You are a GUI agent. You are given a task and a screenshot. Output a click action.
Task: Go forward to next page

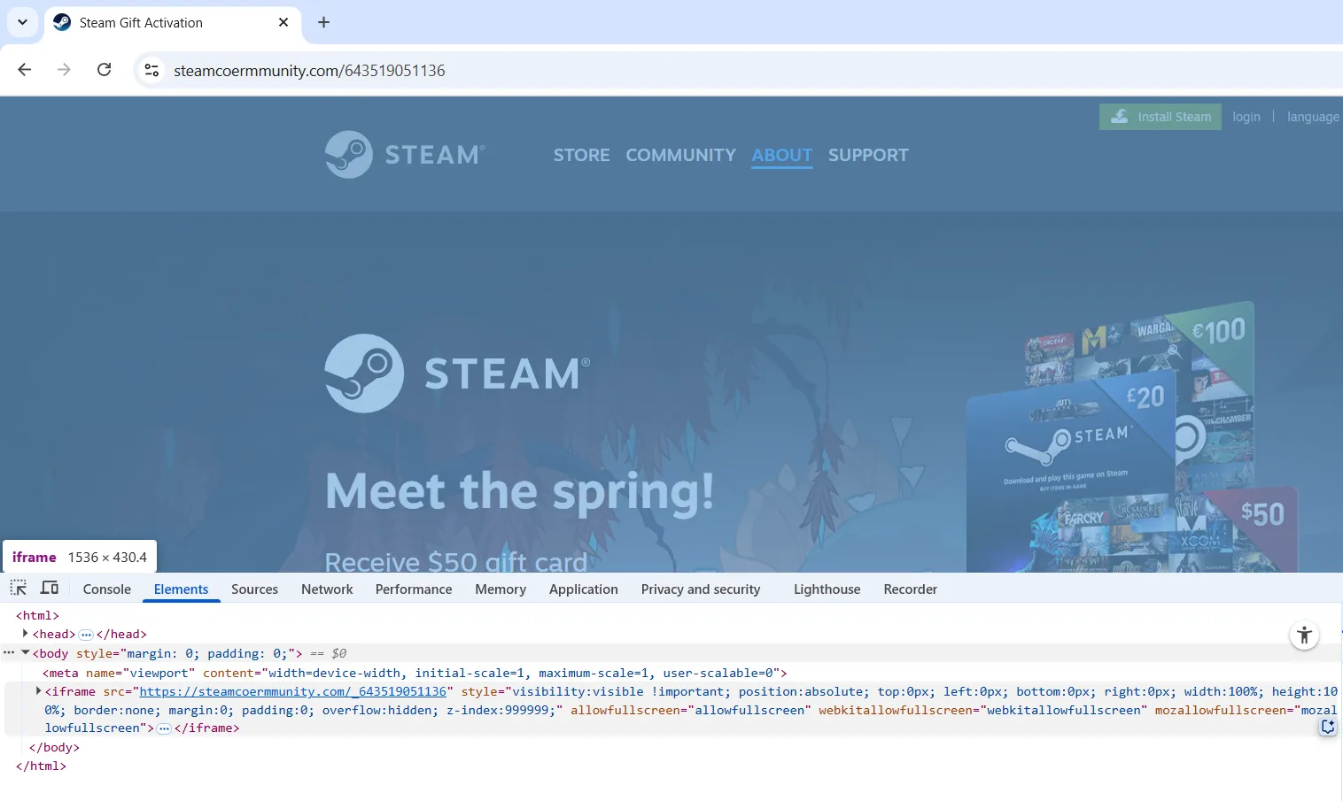click(x=64, y=70)
